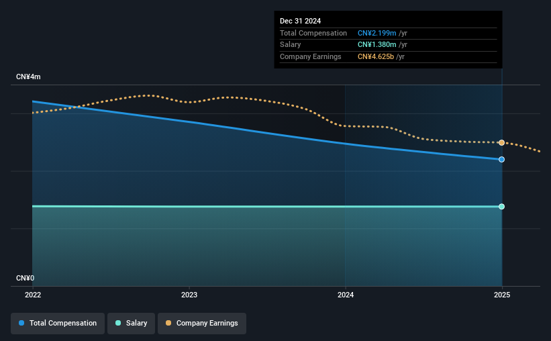Click the CN¥0 y-axis label
Image resolution: width=551 pixels, height=341 pixels.
25,278
